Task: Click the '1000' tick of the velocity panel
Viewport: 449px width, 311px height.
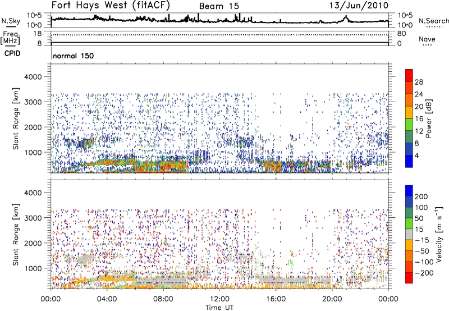Action: coord(33,268)
